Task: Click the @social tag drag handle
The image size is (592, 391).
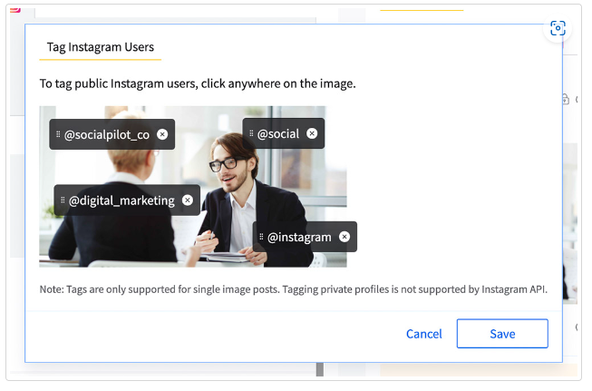Action: tap(251, 133)
